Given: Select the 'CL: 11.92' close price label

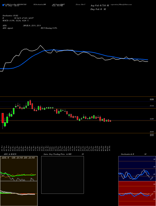Looking at the screenshot, I should tap(57, 6).
